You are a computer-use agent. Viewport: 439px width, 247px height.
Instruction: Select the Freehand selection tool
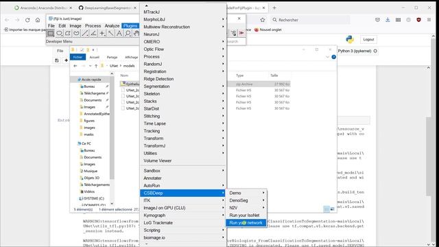pyautogui.click(x=76, y=34)
